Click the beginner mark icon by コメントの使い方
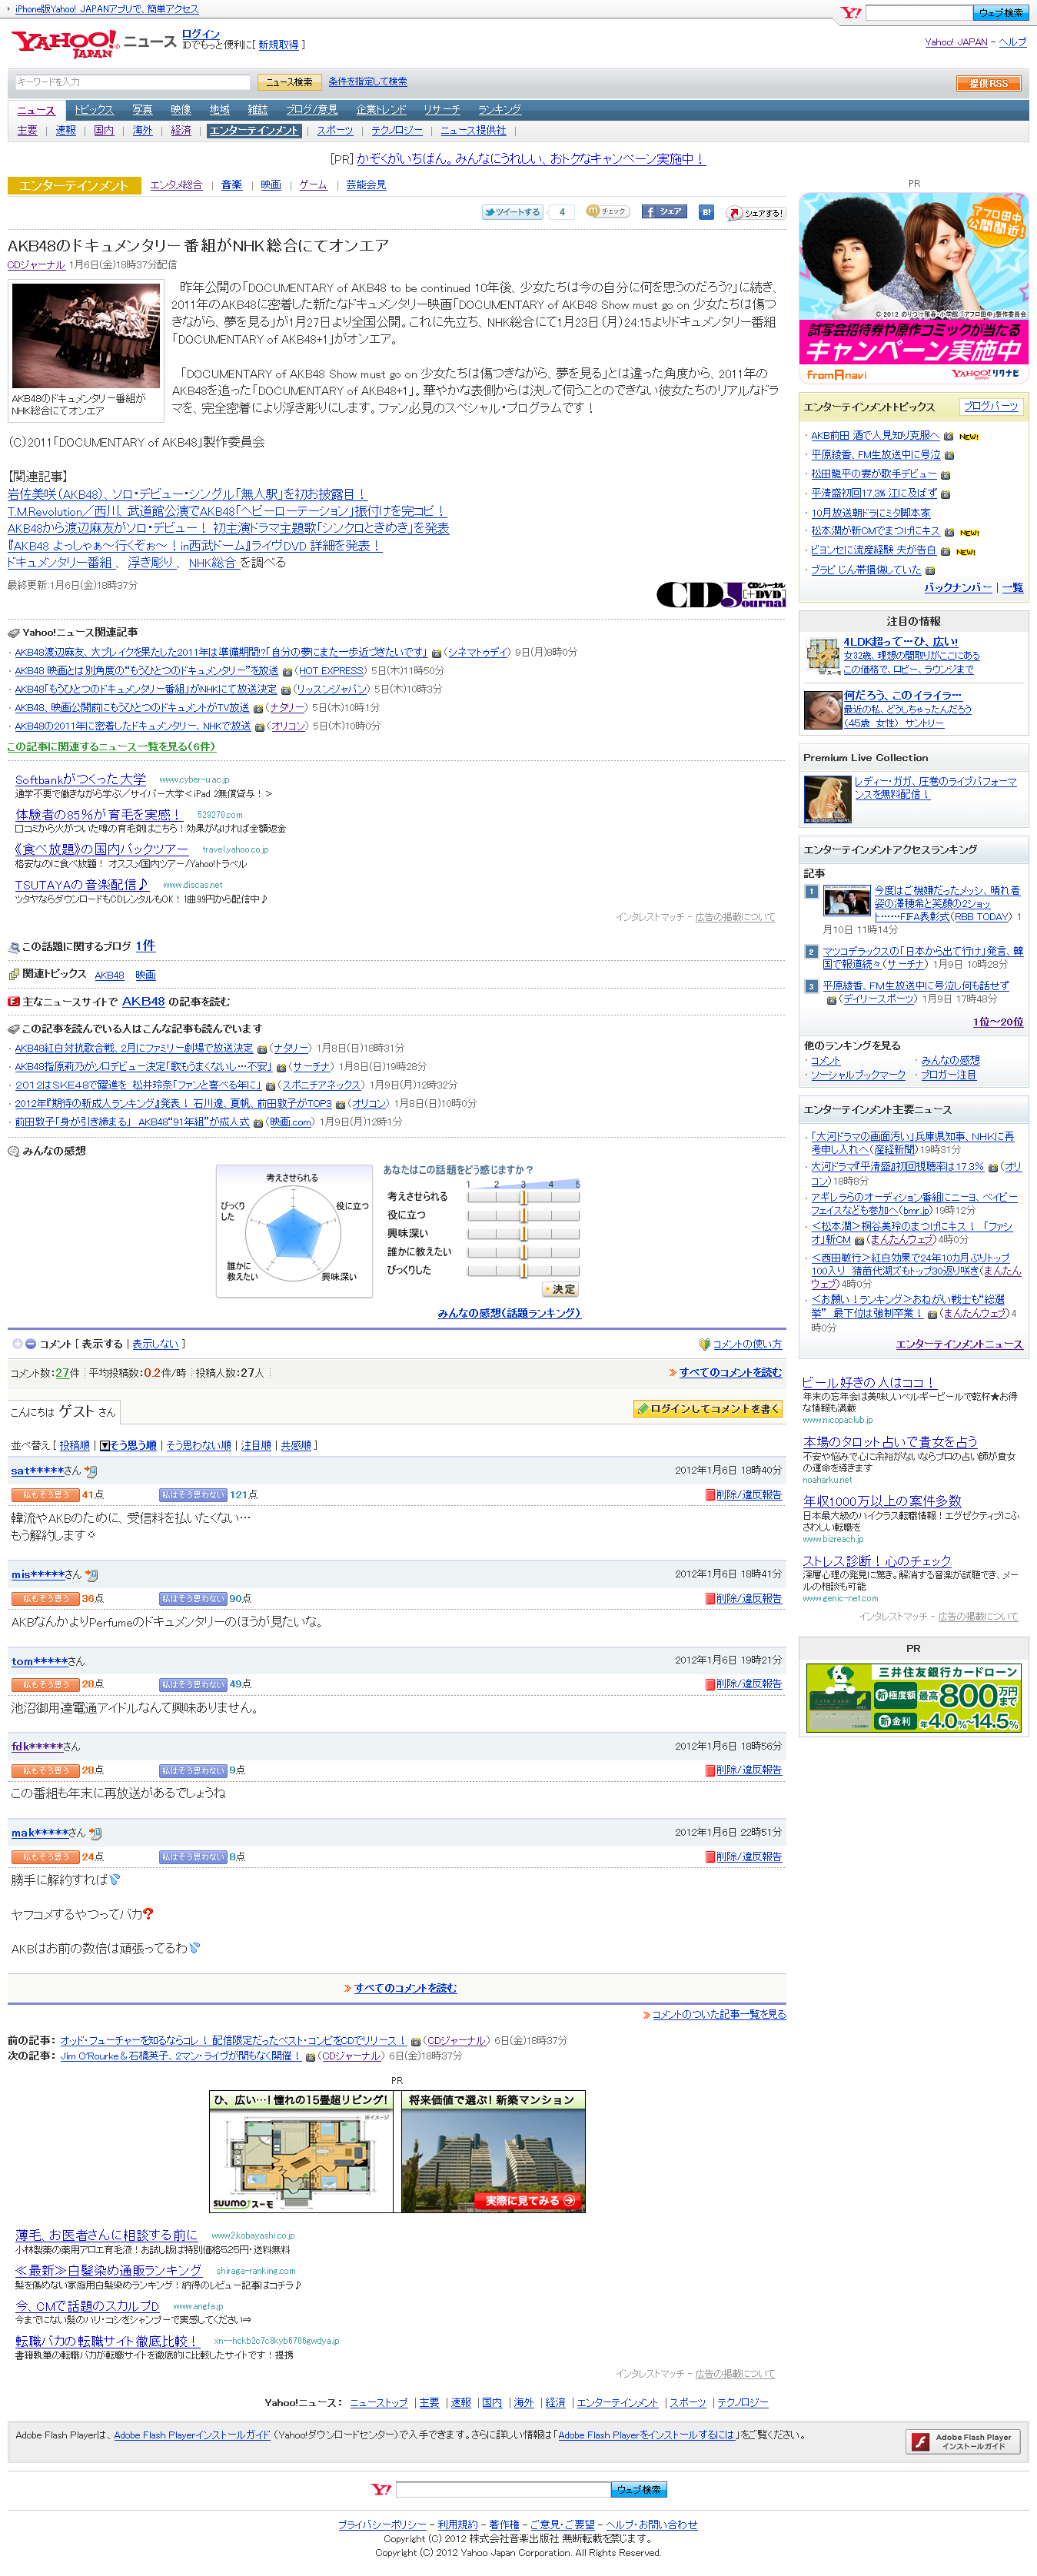The image size is (1037, 2576). 704,1344
